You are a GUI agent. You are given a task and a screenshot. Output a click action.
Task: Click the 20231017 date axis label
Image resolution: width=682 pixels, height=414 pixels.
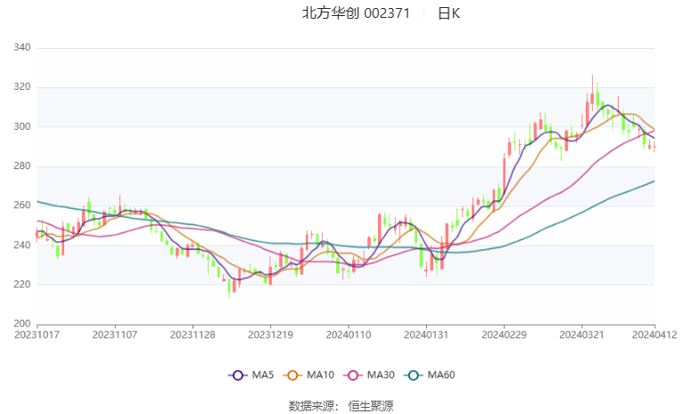pos(37,335)
